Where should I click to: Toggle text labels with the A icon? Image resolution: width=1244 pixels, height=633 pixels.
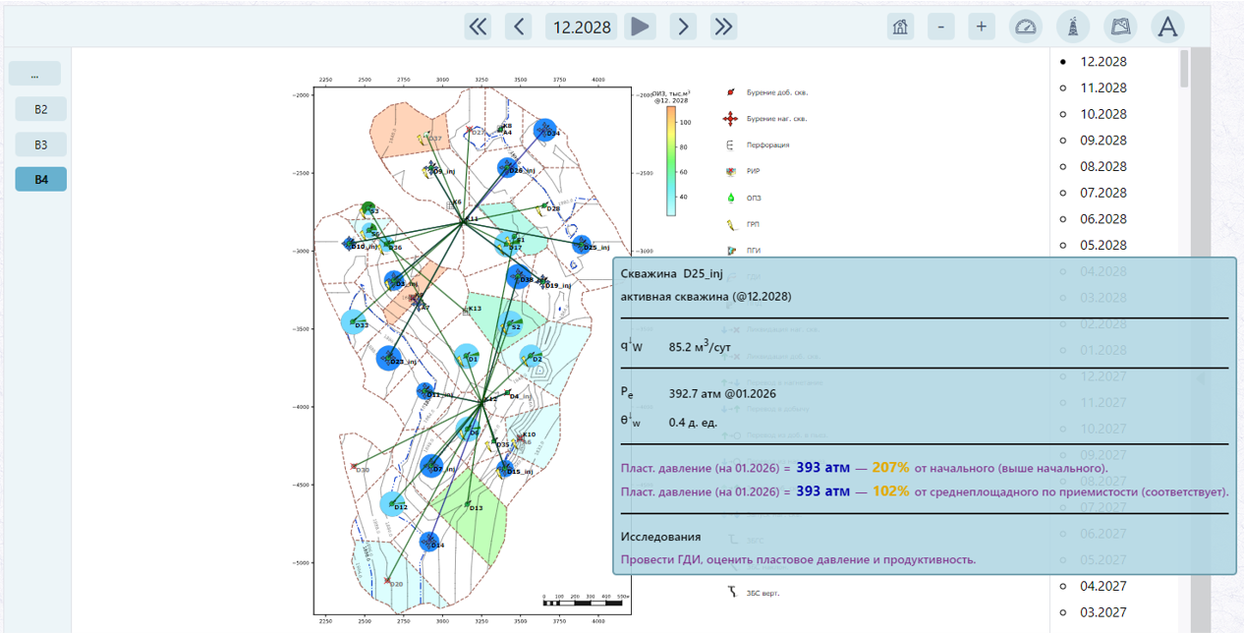(x=1167, y=27)
